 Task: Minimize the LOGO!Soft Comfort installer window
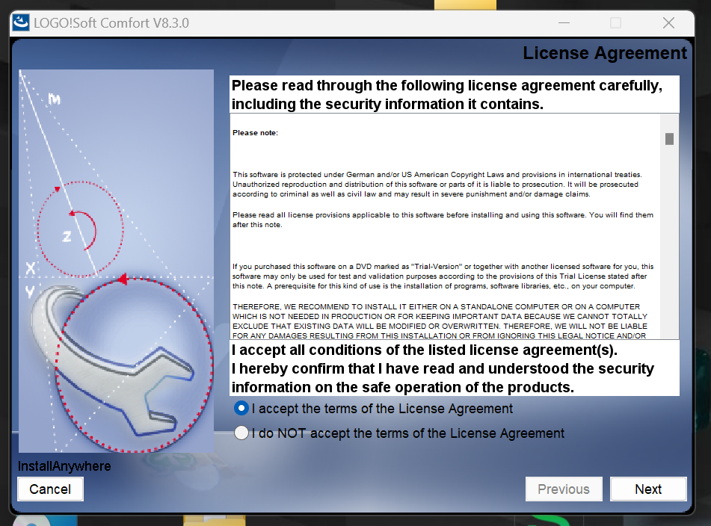pos(564,22)
